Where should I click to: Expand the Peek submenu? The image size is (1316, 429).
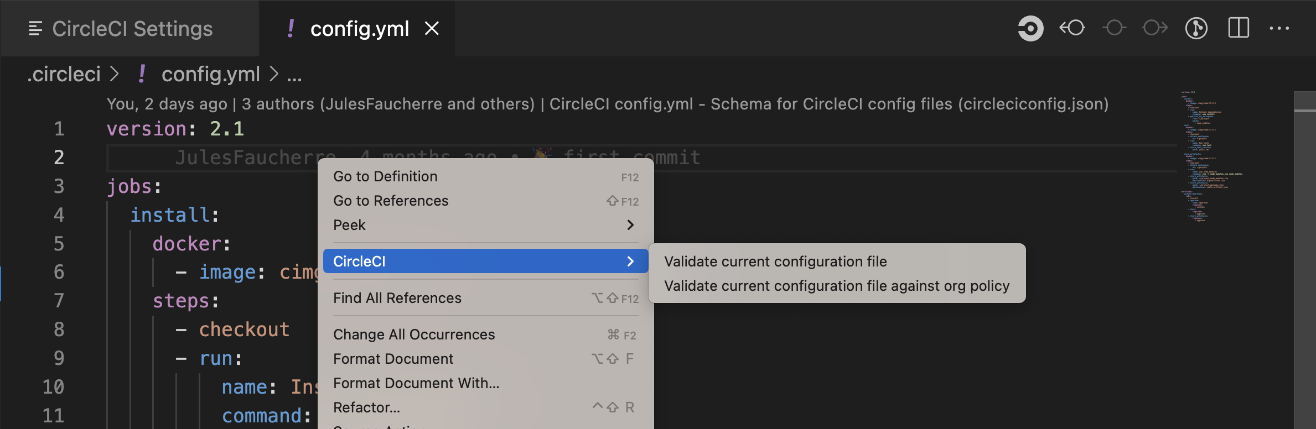point(485,225)
